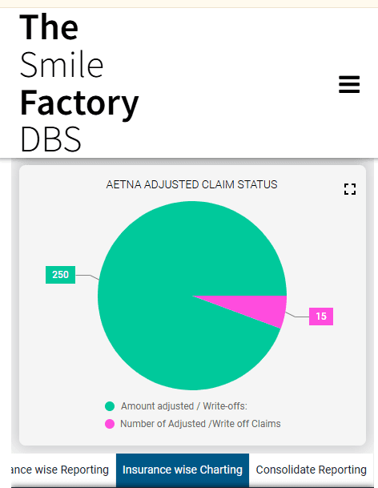Click the word Factory in the logo
The image size is (378, 488).
click(79, 104)
